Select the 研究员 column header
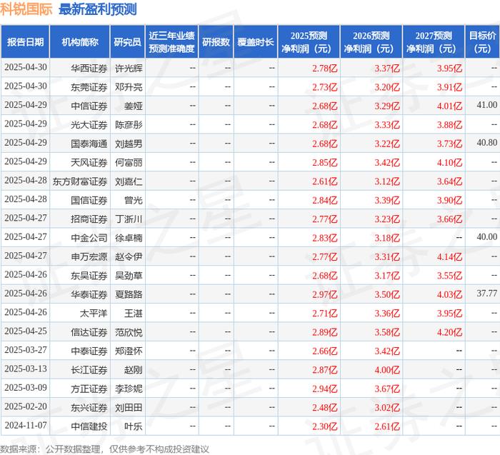Viewport: 500px width, 455px height. (x=128, y=42)
